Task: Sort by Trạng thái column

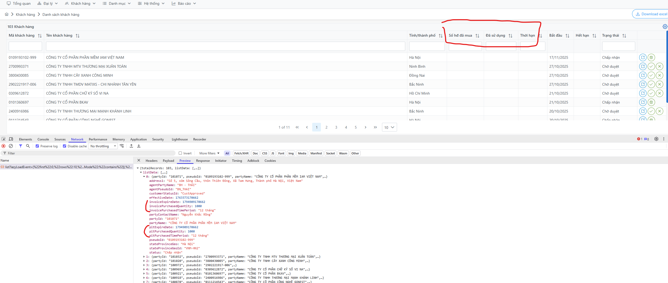Action: click(x=624, y=36)
